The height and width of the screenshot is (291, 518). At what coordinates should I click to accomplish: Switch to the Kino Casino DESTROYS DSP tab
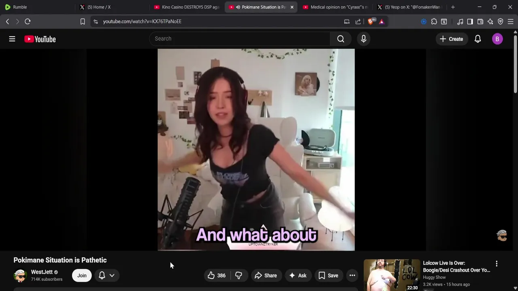pos(186,7)
